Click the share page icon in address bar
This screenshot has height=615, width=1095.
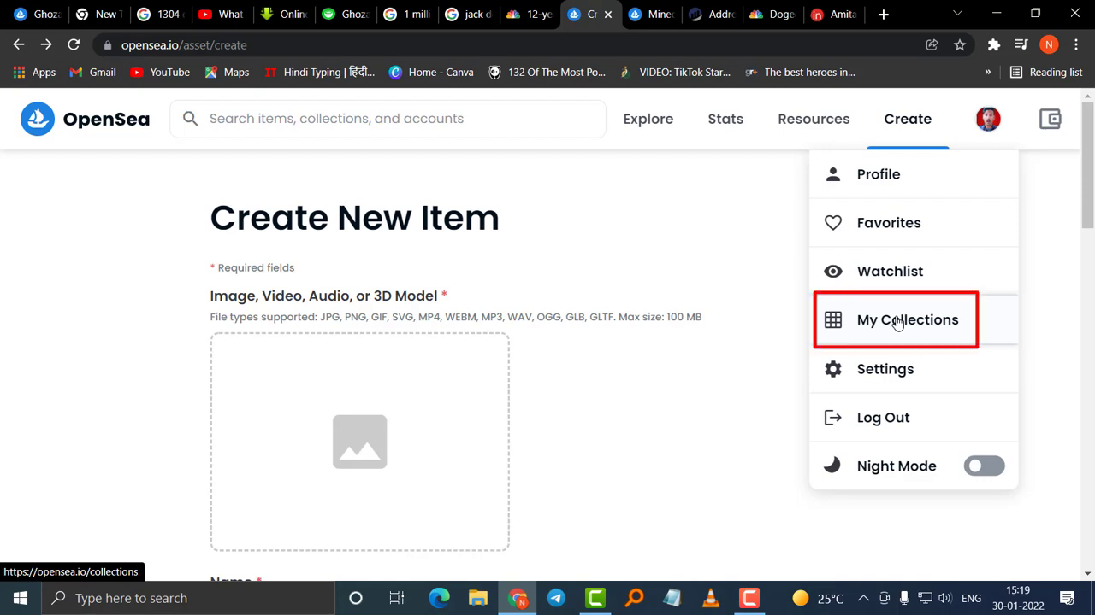[x=932, y=44]
